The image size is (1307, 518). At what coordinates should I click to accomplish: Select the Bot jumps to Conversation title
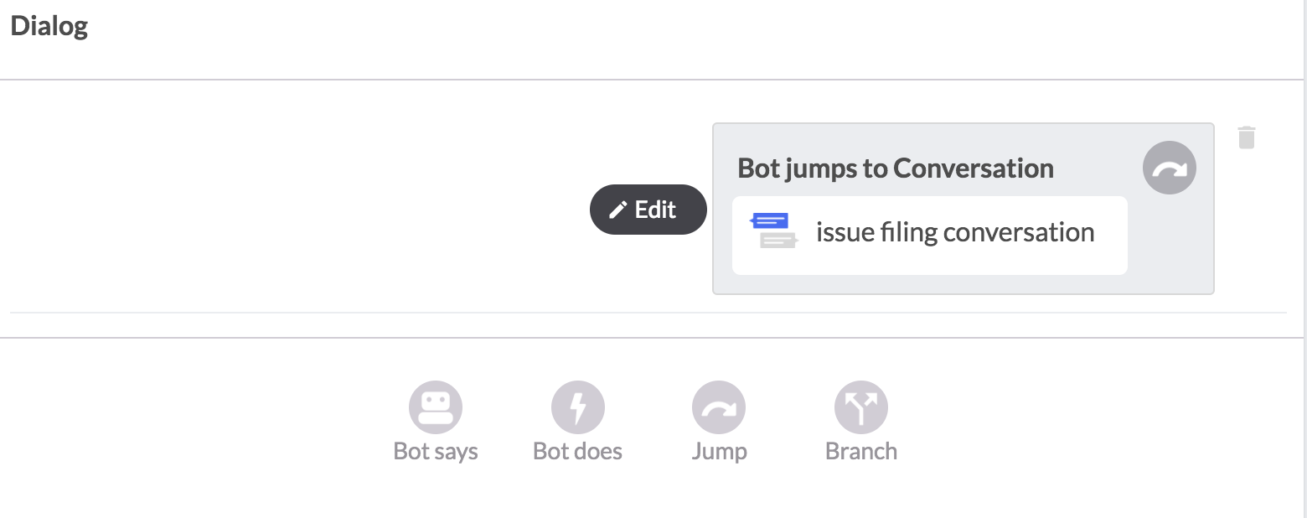[x=896, y=168]
